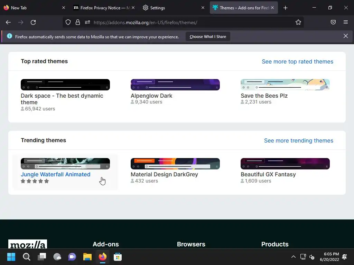Open the clock and date panel
This screenshot has height=265, width=354.
(x=329, y=257)
